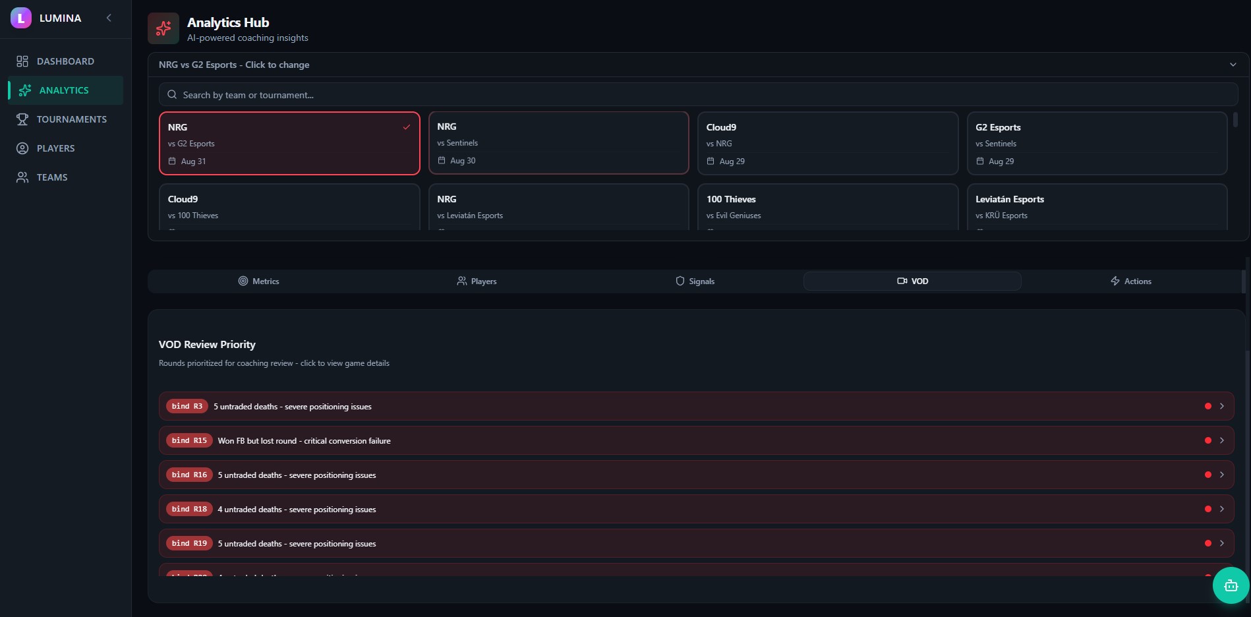The image size is (1251, 617).
Task: Pick Leviatán Esports vs KRÜ Esports match
Action: click(1097, 207)
